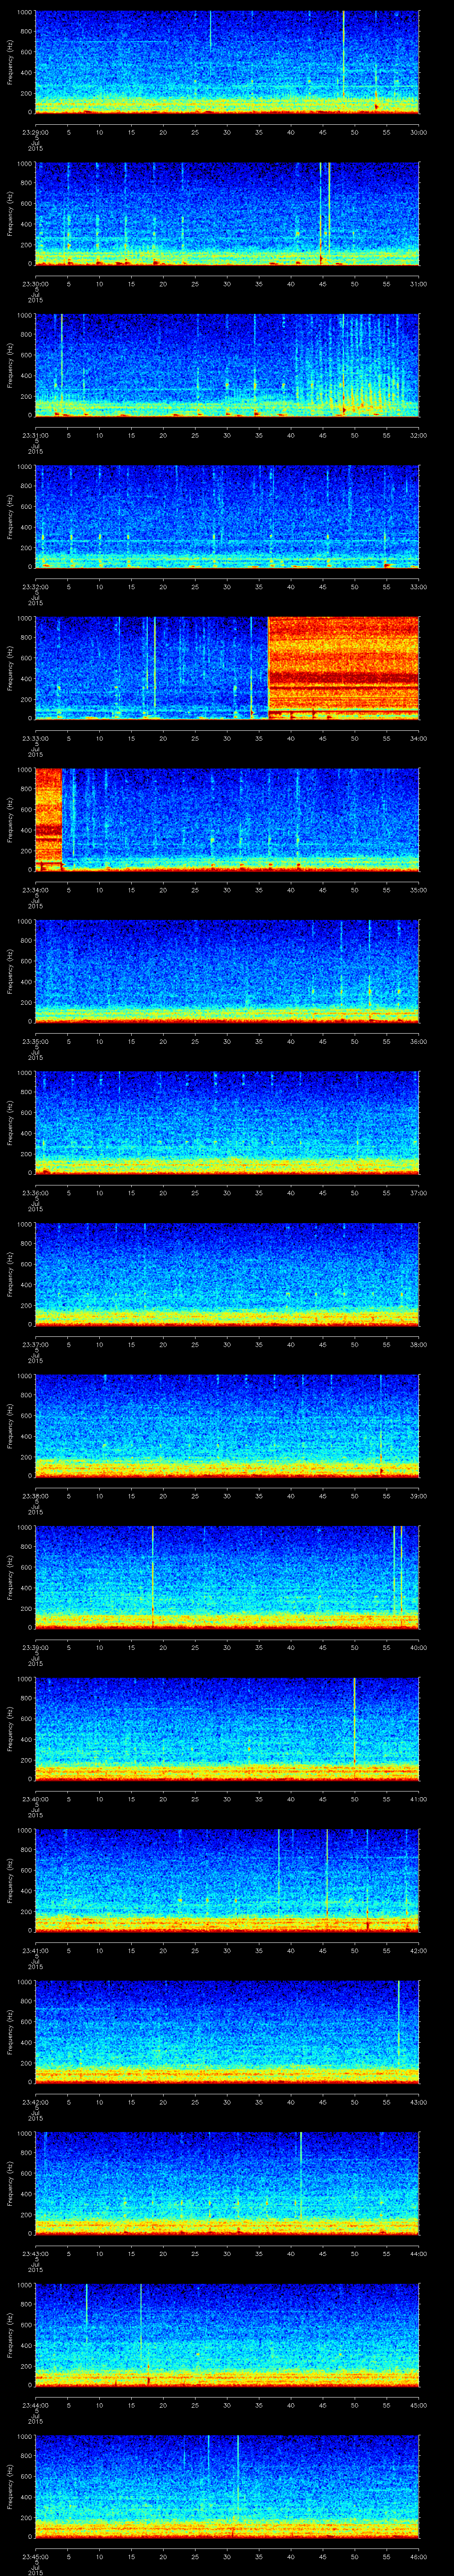Screen dimensions: 454x2576
Task: Click the spectrogram panel starting at 23:45:00
Action: pos(227,2487)
